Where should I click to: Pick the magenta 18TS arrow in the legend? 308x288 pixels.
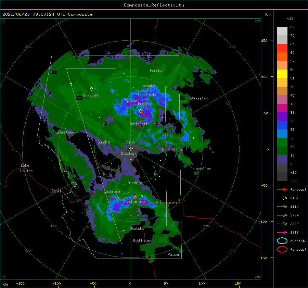point(282,233)
